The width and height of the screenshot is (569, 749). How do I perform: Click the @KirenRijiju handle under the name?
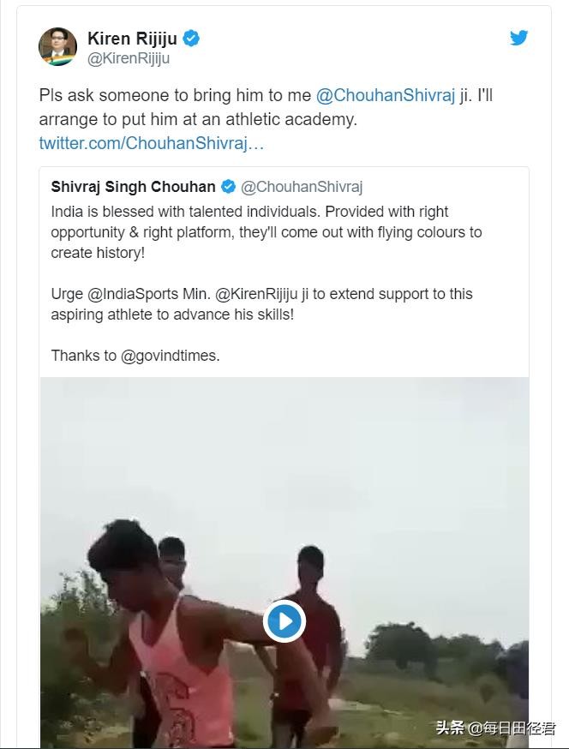[129, 58]
